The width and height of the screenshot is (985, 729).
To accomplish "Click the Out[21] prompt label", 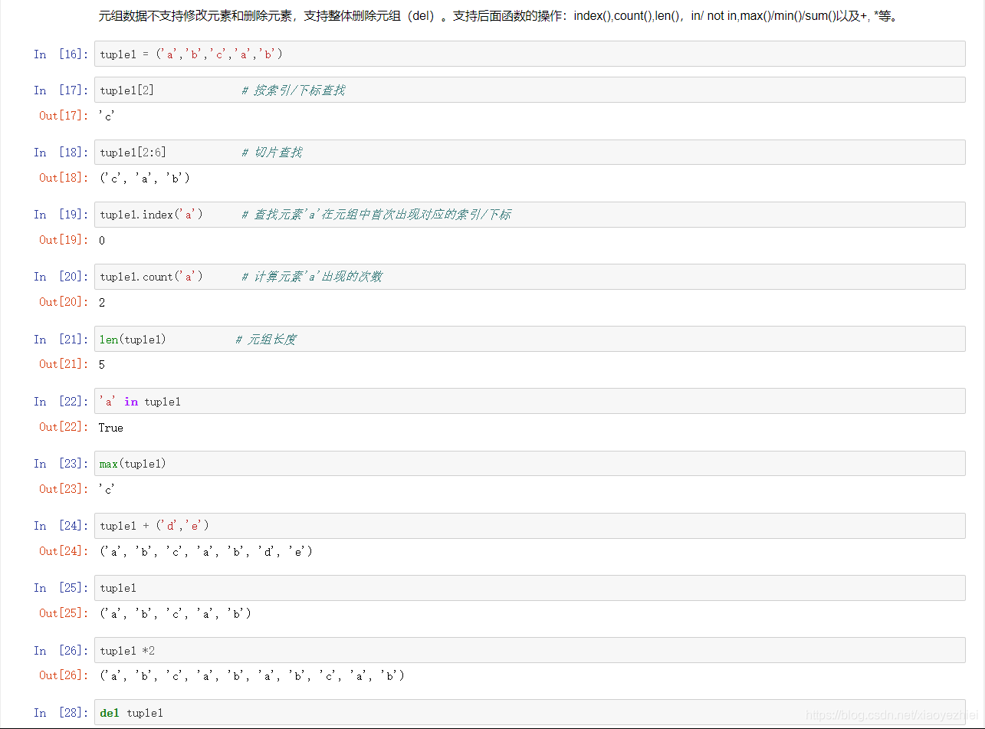I will pos(64,363).
